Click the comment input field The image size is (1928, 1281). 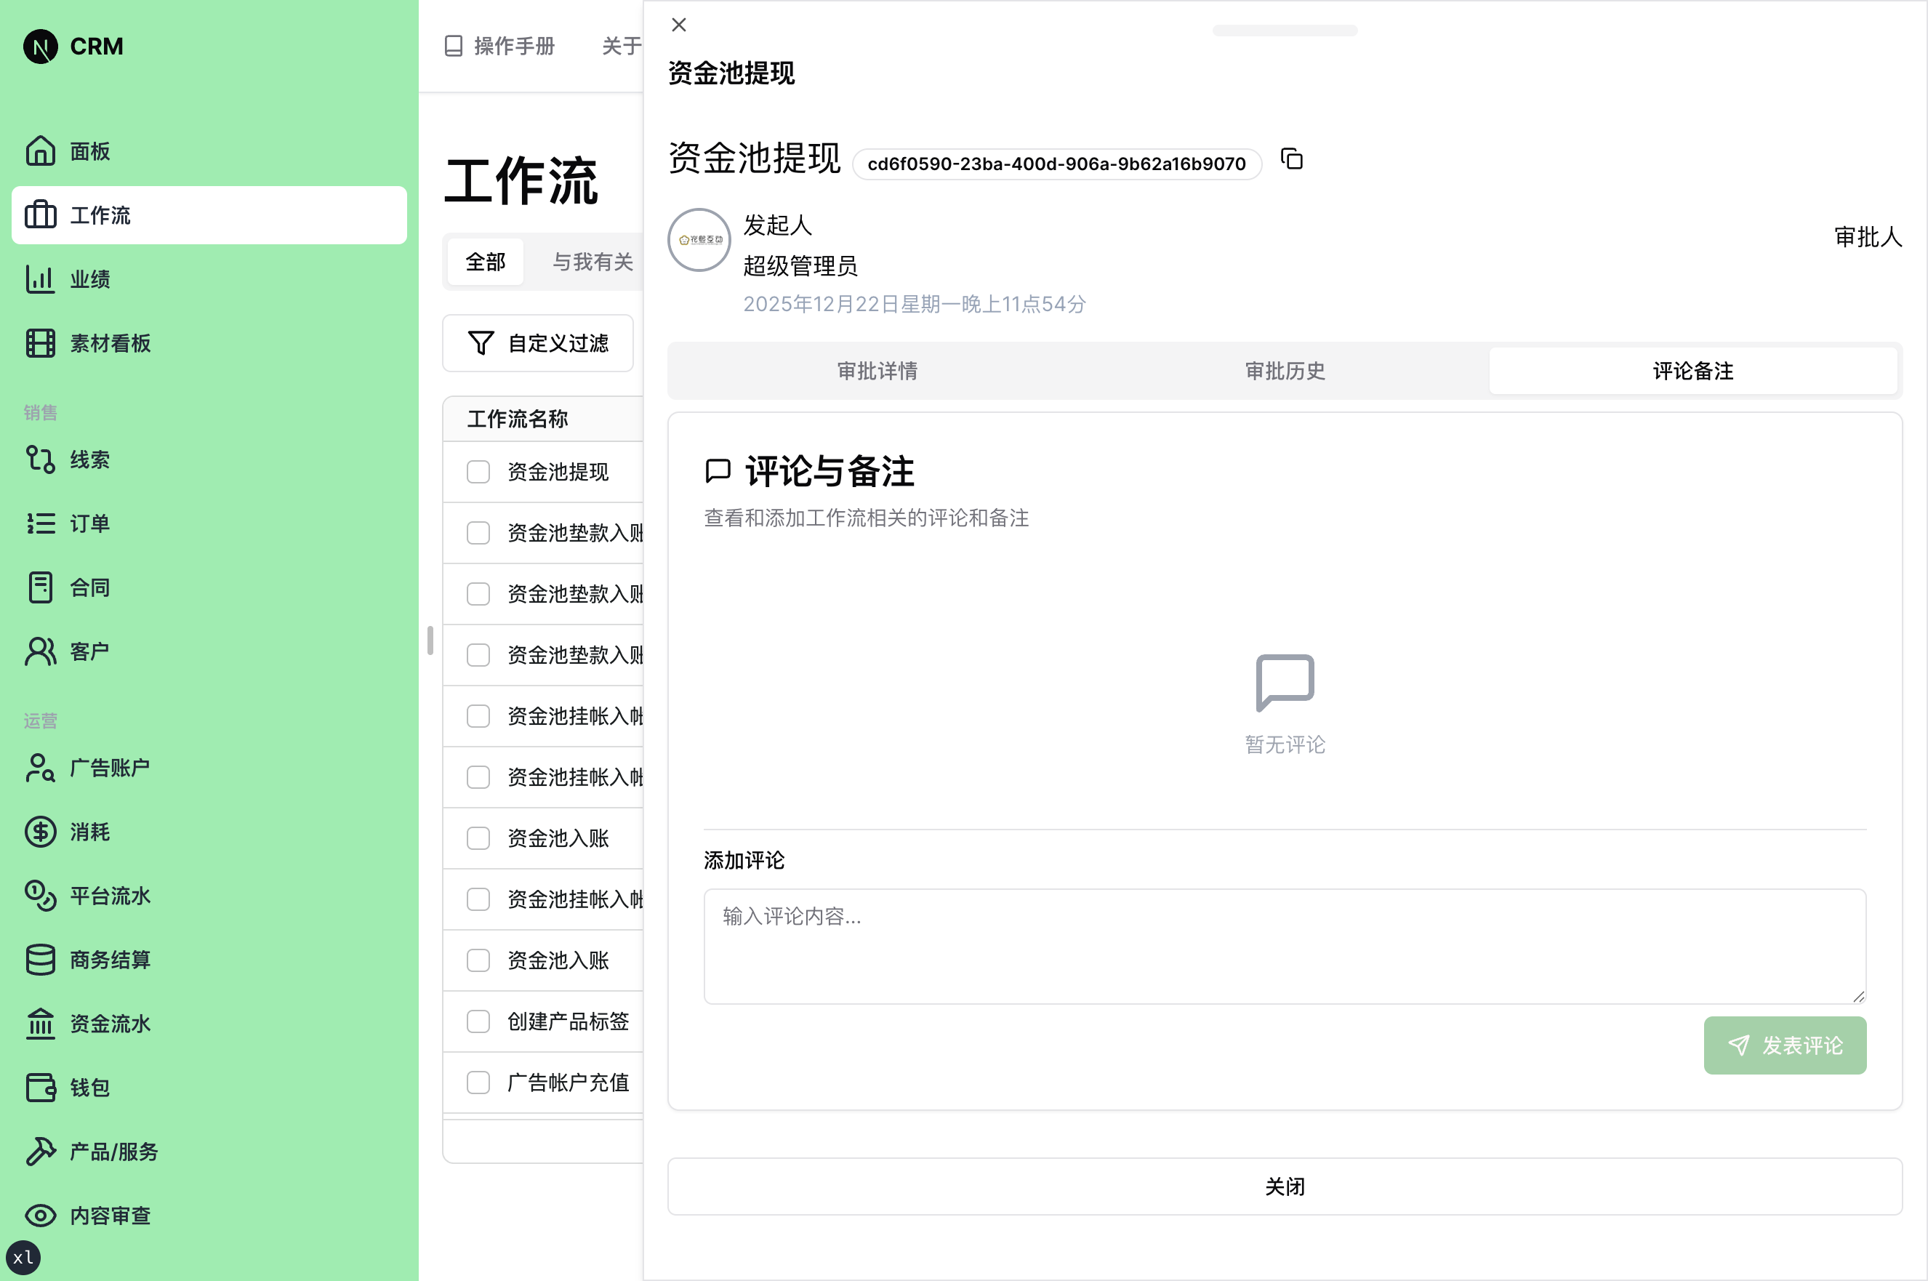pyautogui.click(x=1282, y=945)
